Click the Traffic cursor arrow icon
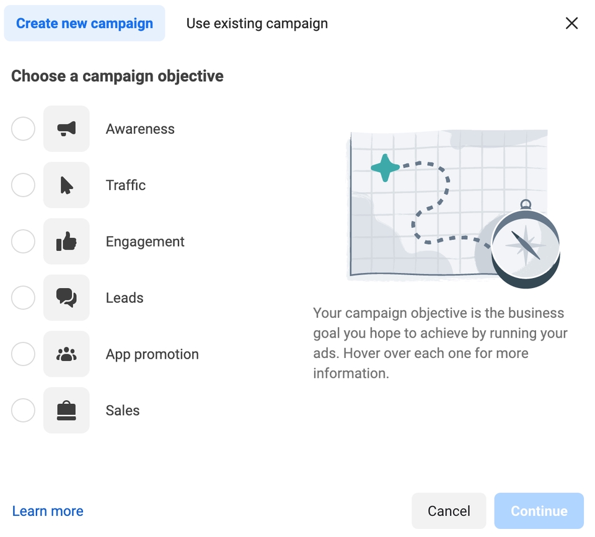The image size is (595, 537). pyautogui.click(x=66, y=185)
